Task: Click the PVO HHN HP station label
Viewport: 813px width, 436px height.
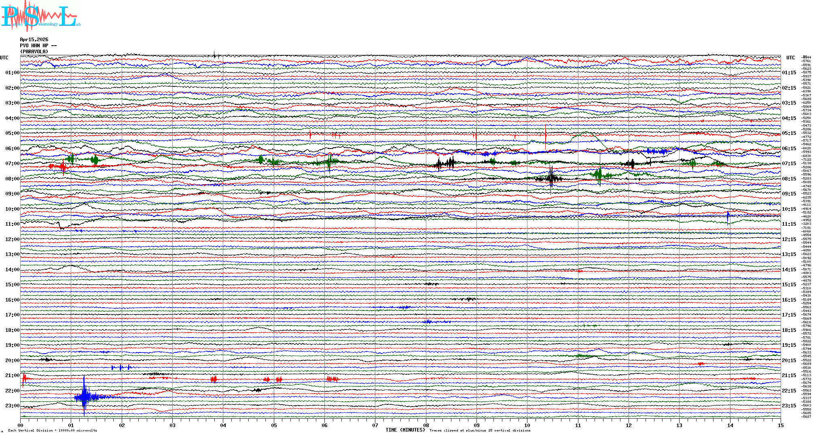Action: coord(36,46)
